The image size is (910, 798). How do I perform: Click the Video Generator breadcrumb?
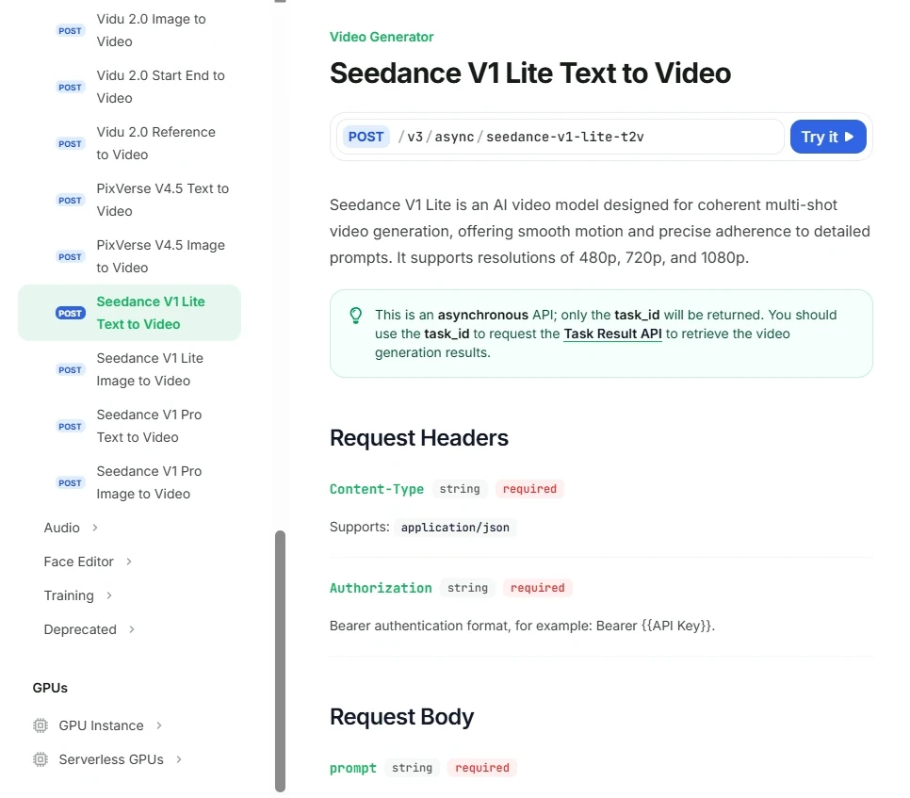tap(382, 37)
